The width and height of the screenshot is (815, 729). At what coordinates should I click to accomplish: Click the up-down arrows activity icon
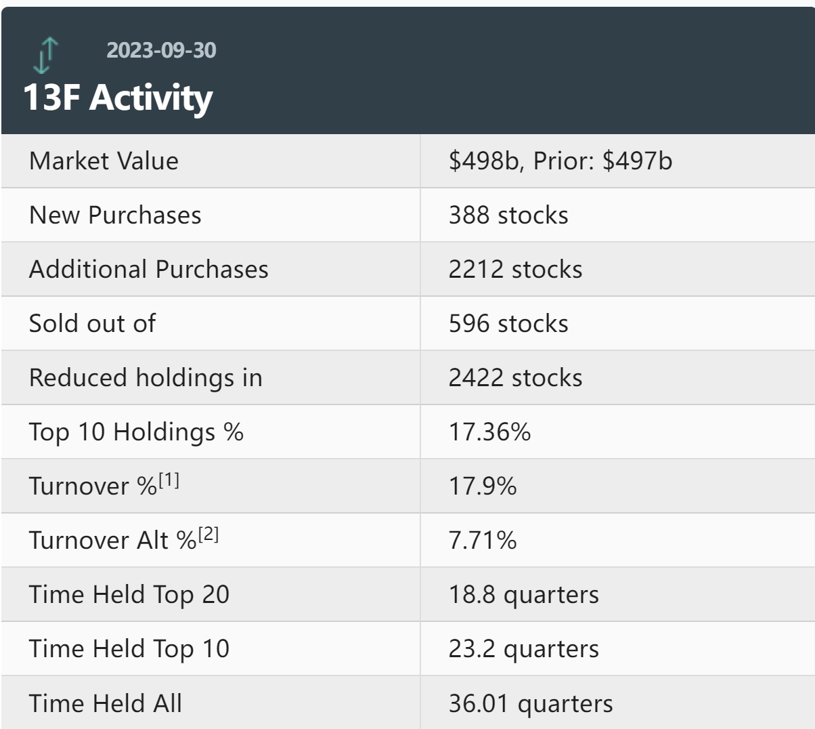[x=46, y=56]
